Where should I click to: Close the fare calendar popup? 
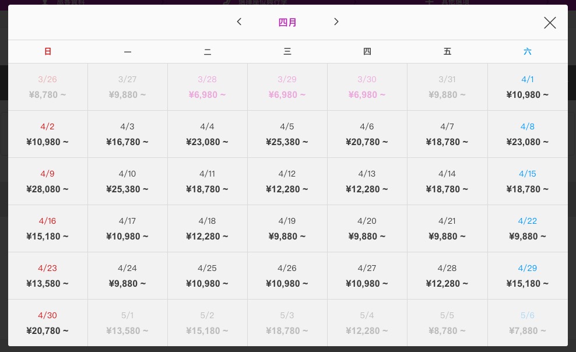(550, 23)
